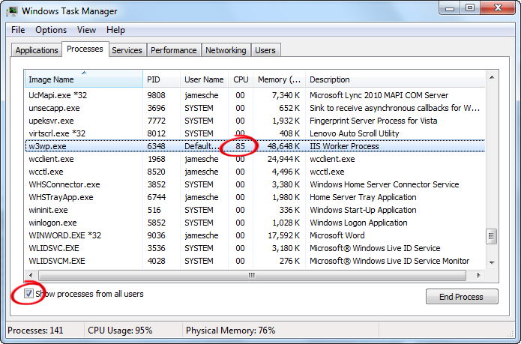Viewport: 521px width, 344px height.
Task: Open the View menu
Action: click(x=86, y=30)
